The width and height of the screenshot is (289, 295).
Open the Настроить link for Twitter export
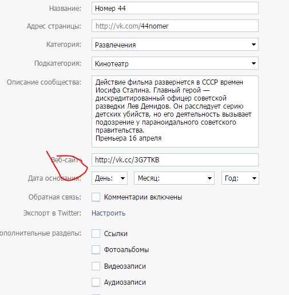click(108, 213)
